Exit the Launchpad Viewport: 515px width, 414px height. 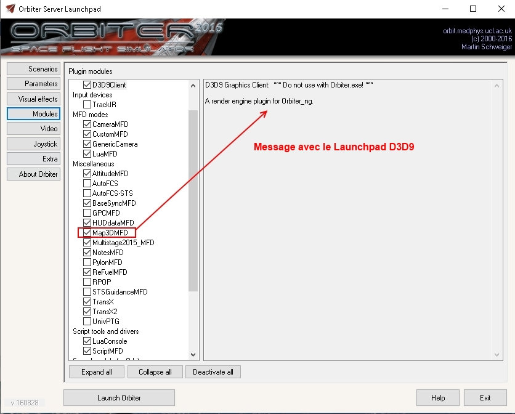485,398
